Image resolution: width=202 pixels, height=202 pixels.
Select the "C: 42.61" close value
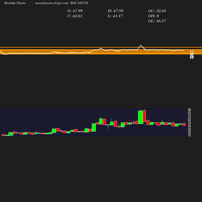coord(75,16)
